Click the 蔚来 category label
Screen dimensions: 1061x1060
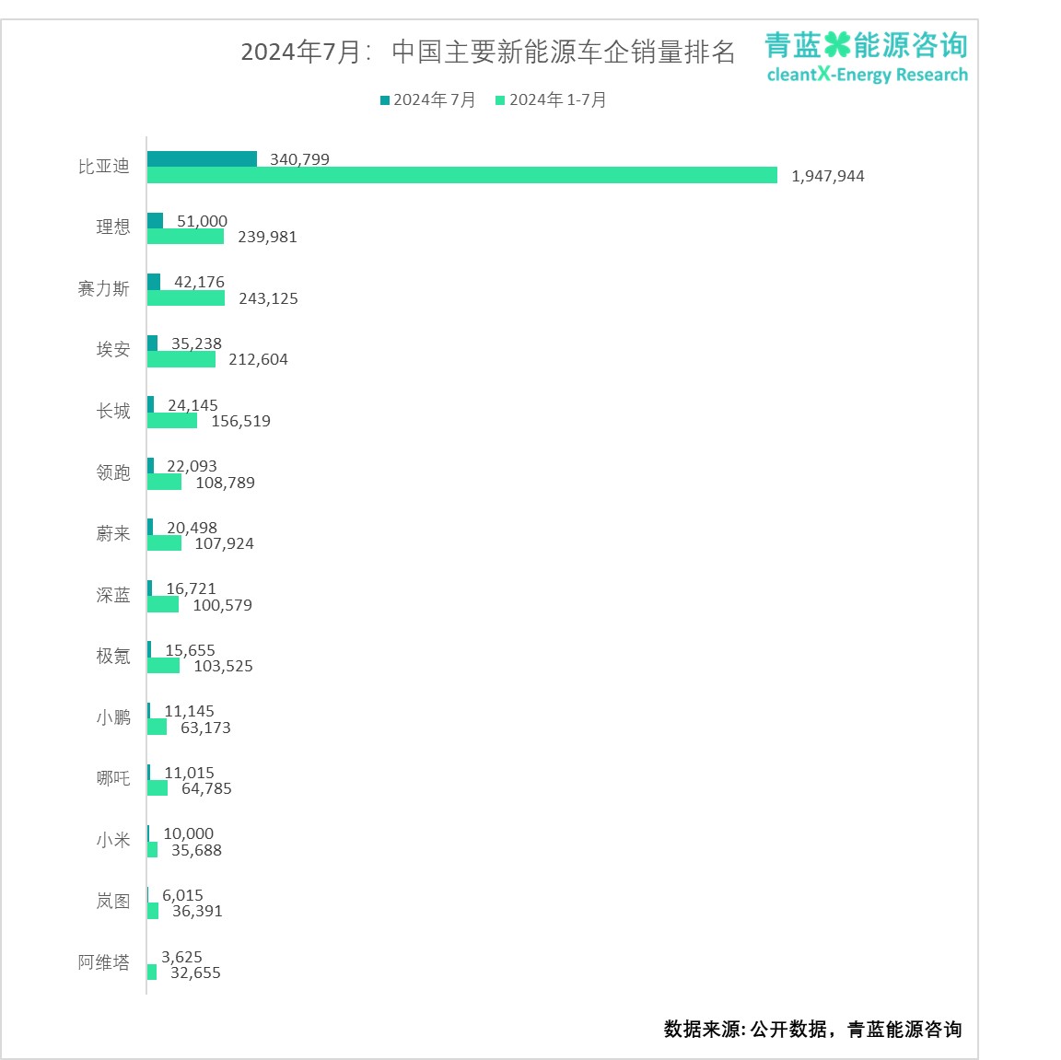click(x=112, y=534)
